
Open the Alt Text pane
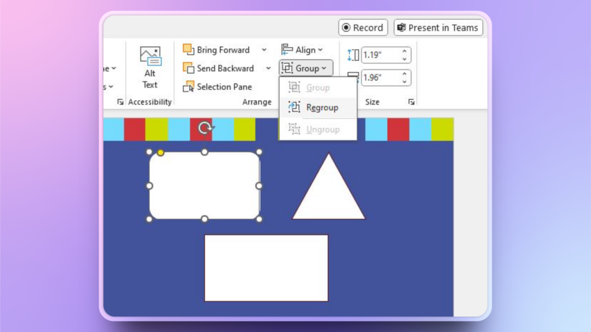click(150, 67)
